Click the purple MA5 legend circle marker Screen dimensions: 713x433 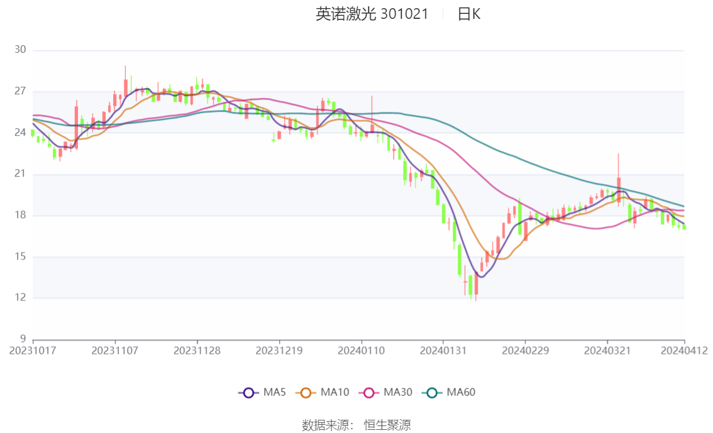click(x=248, y=393)
